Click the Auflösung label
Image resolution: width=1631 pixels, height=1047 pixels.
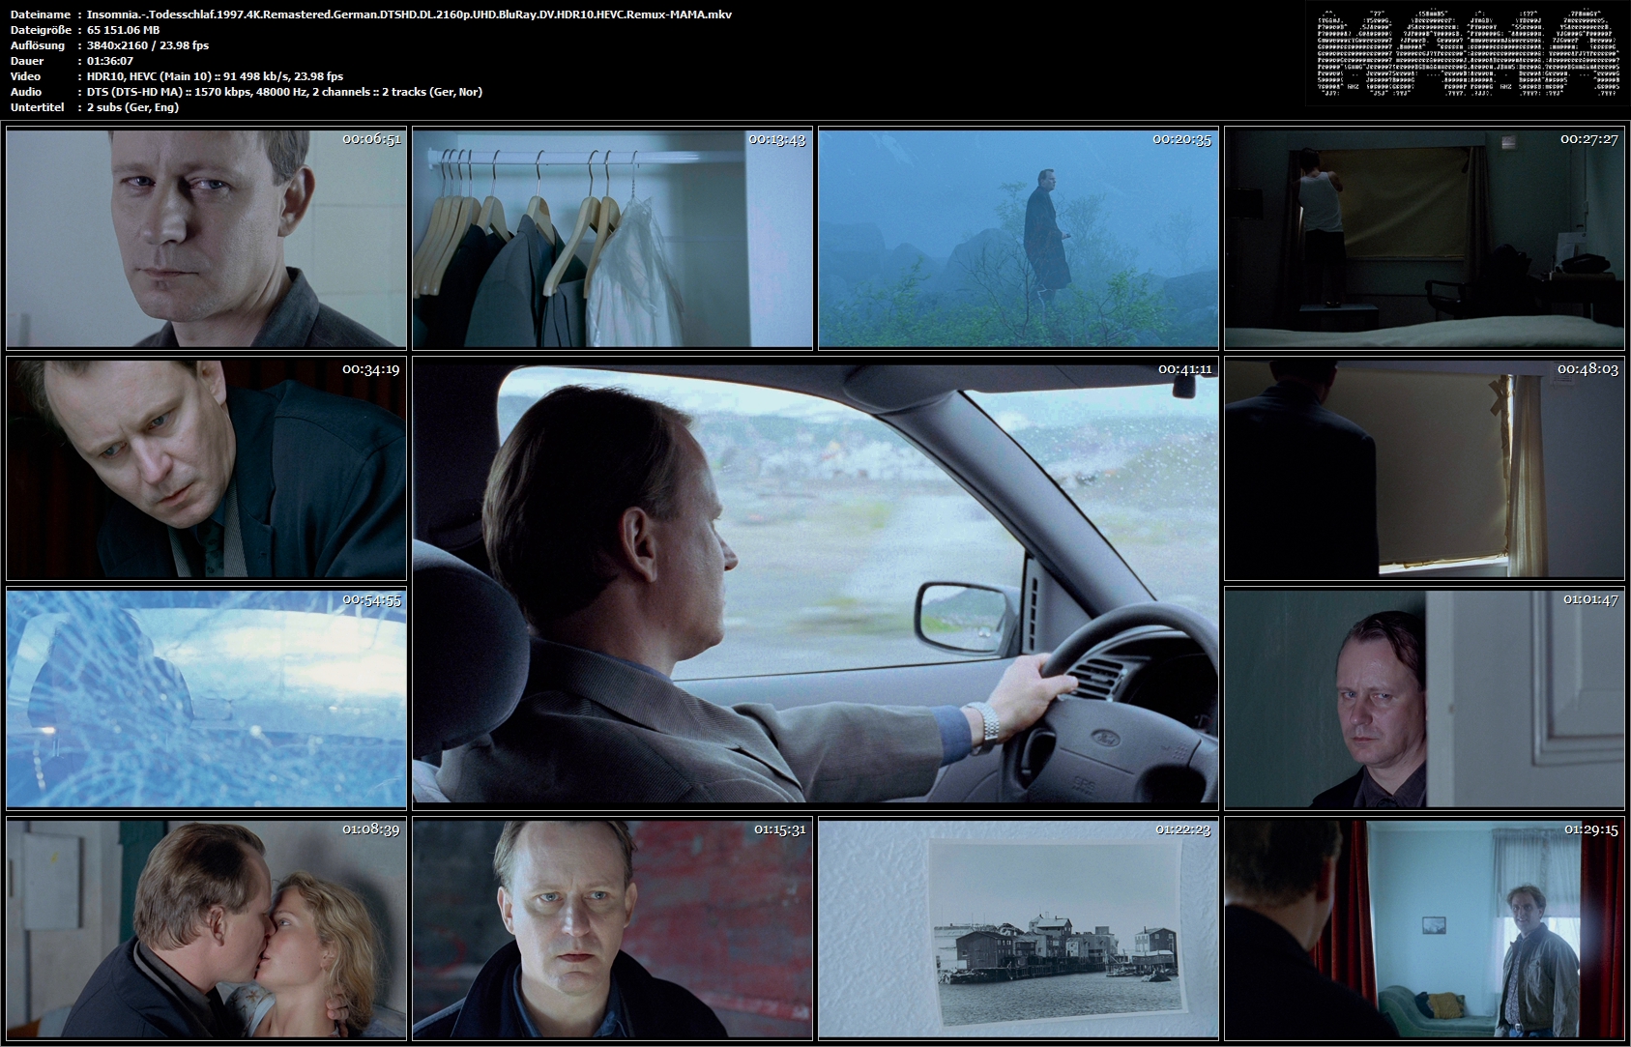37,45
